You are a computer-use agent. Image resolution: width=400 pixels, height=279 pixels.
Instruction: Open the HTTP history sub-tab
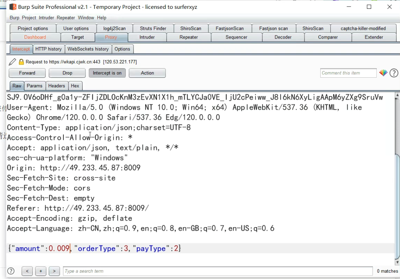point(48,49)
